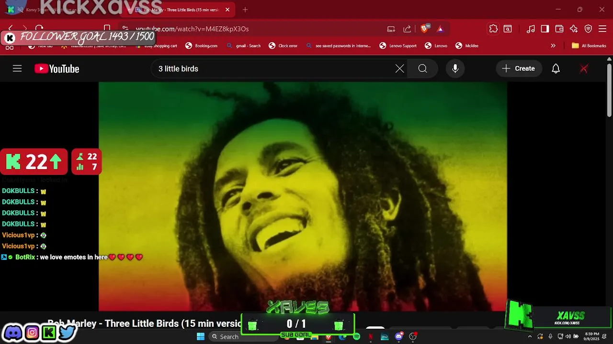
Task: View site information icon beside URL
Action: [x=125, y=29]
